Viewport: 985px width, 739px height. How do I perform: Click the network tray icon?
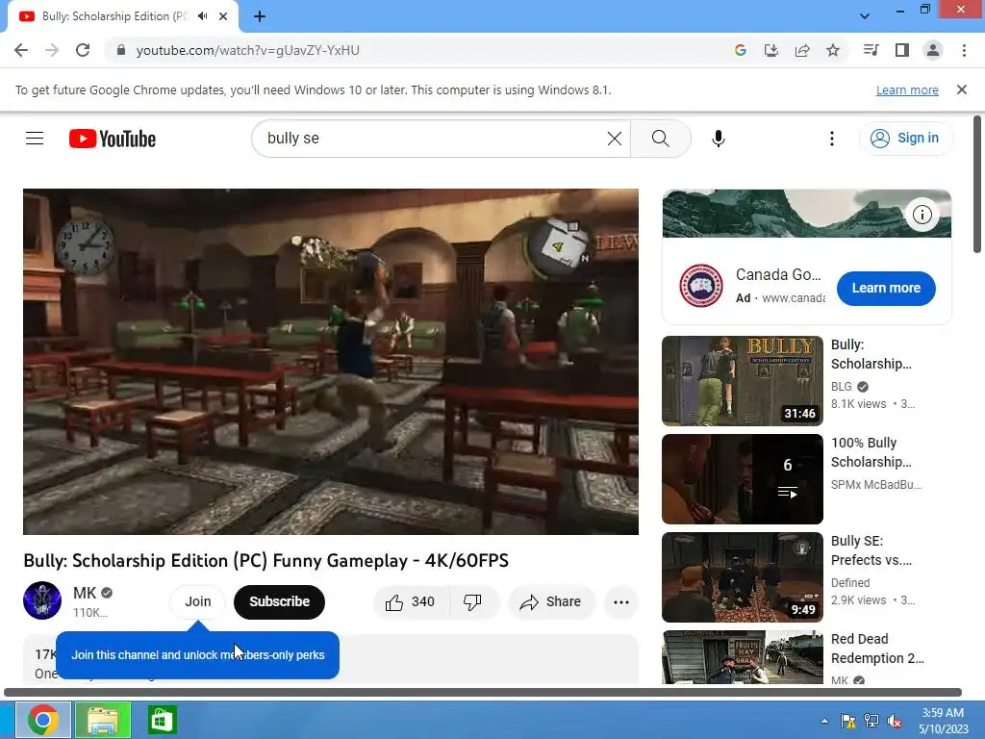pos(871,721)
